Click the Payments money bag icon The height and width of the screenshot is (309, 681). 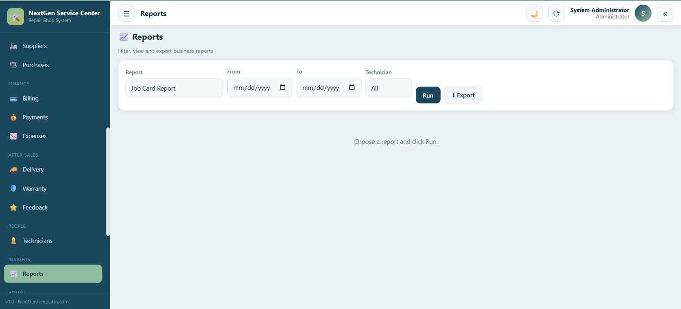[14, 117]
